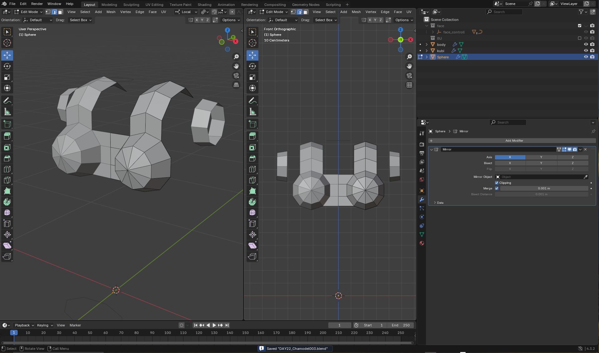Enable Y axis in Mirror modifier

coord(541,157)
